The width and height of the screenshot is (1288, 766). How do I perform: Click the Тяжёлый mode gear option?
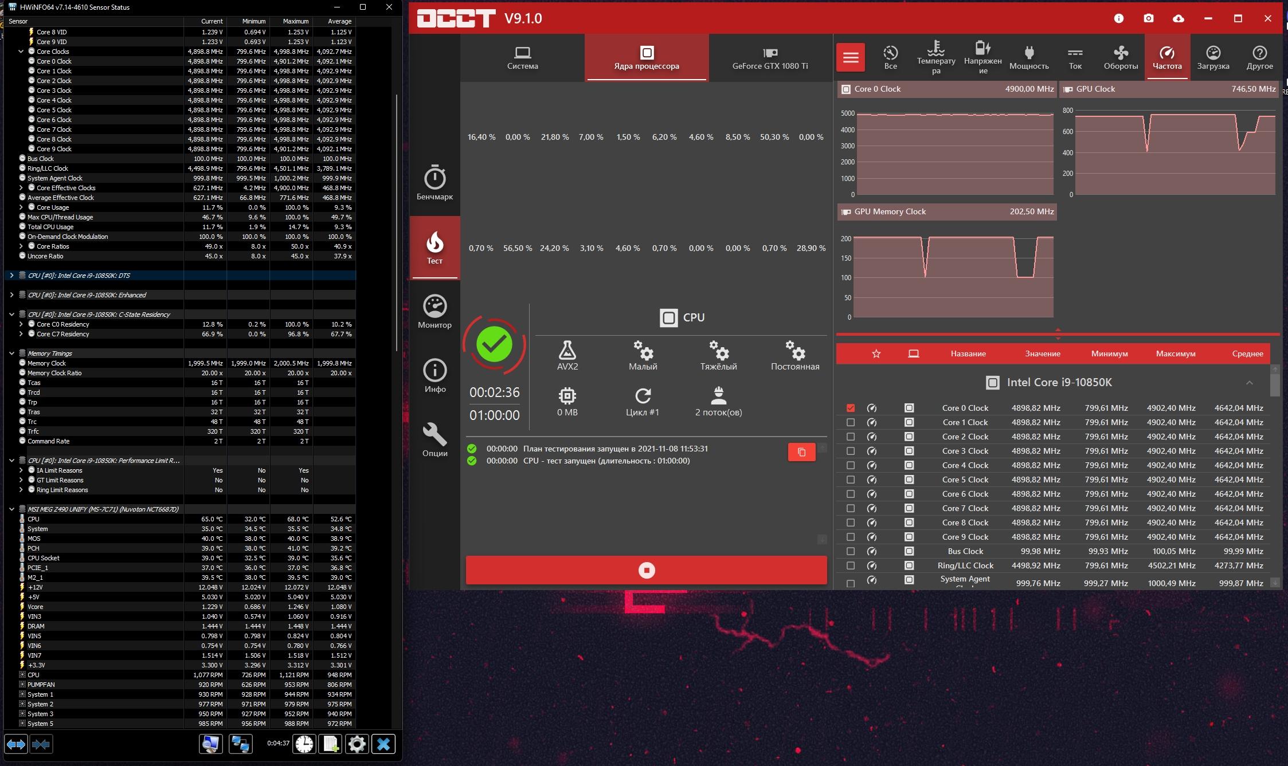718,355
